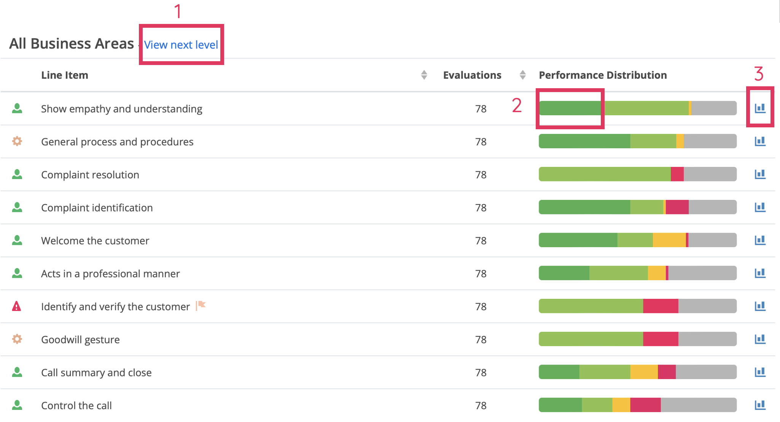This screenshot has width=780, height=422.
Task: Sort by Line Item column arrows
Action: pyautogui.click(x=424, y=75)
